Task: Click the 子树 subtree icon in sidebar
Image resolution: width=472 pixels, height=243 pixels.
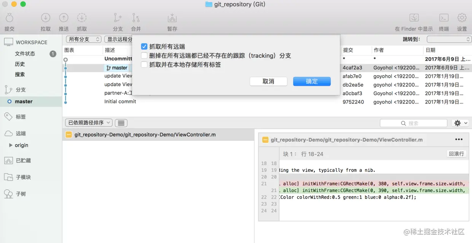Action: click(8, 194)
